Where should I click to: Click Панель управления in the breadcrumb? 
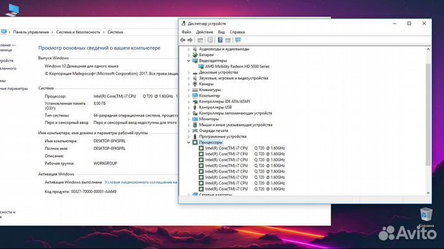click(31, 32)
